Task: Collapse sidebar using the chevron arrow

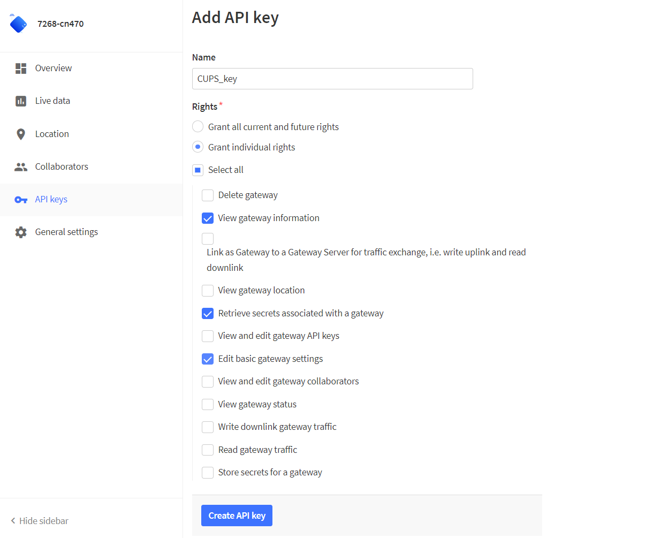Action: 13,521
